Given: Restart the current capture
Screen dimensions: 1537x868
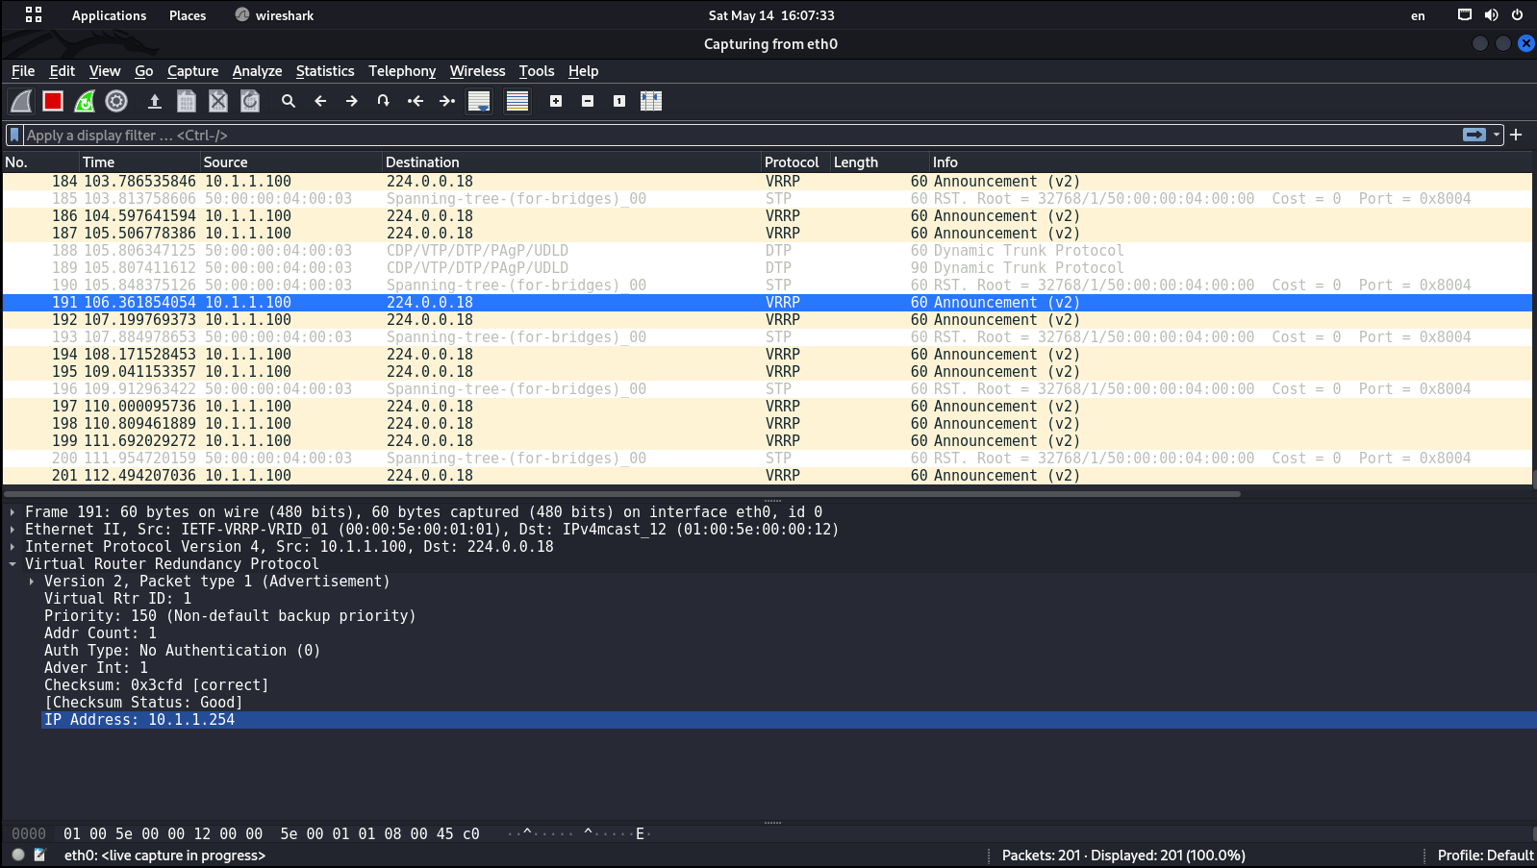Looking at the screenshot, I should pos(85,101).
